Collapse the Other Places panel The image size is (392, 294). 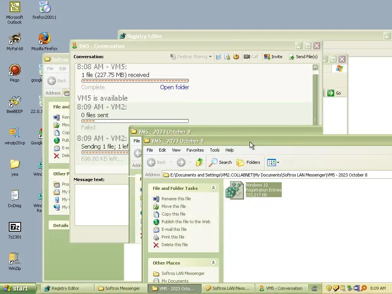pos(213,263)
